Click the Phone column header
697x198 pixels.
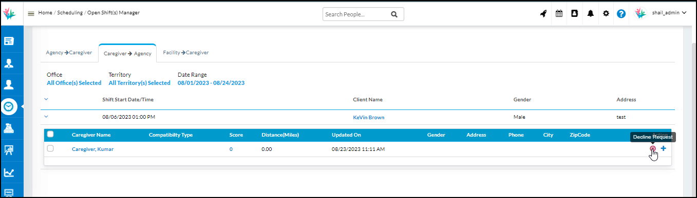pos(516,135)
